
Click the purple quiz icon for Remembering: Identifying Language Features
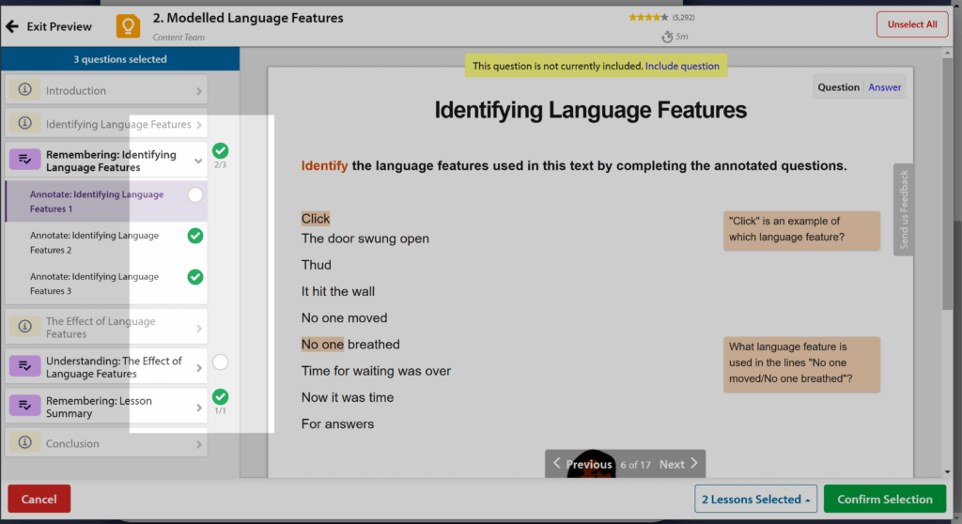(x=25, y=160)
